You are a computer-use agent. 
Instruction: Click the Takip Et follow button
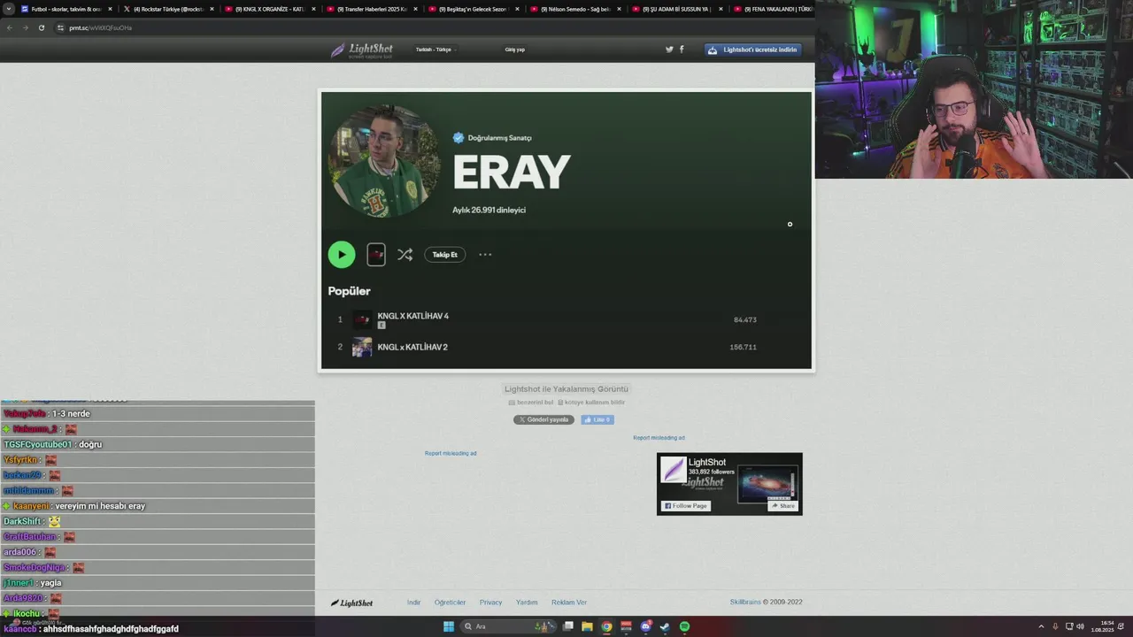(445, 255)
